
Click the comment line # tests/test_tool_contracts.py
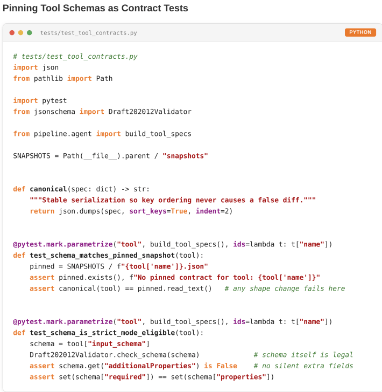[75, 57]
